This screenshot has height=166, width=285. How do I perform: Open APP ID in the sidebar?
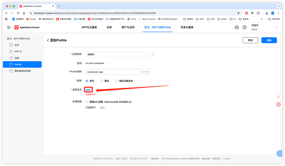click(22, 52)
